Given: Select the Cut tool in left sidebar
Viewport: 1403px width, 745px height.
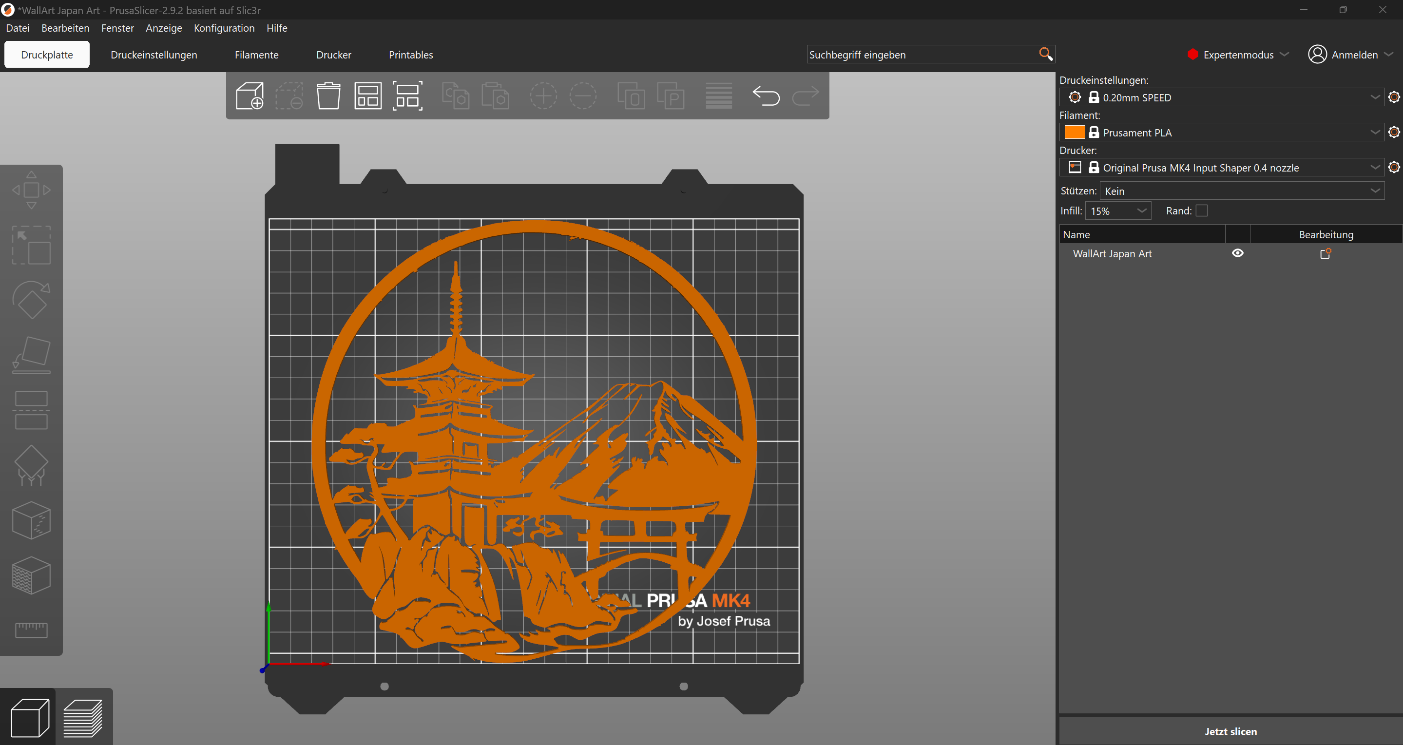Looking at the screenshot, I should click(31, 410).
